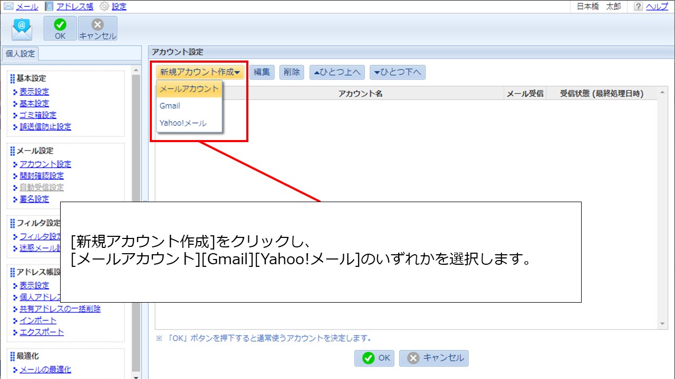The width and height of the screenshot is (675, 379).
Task: Open the 基本設定 link in the sidebar
Action: tap(34, 103)
